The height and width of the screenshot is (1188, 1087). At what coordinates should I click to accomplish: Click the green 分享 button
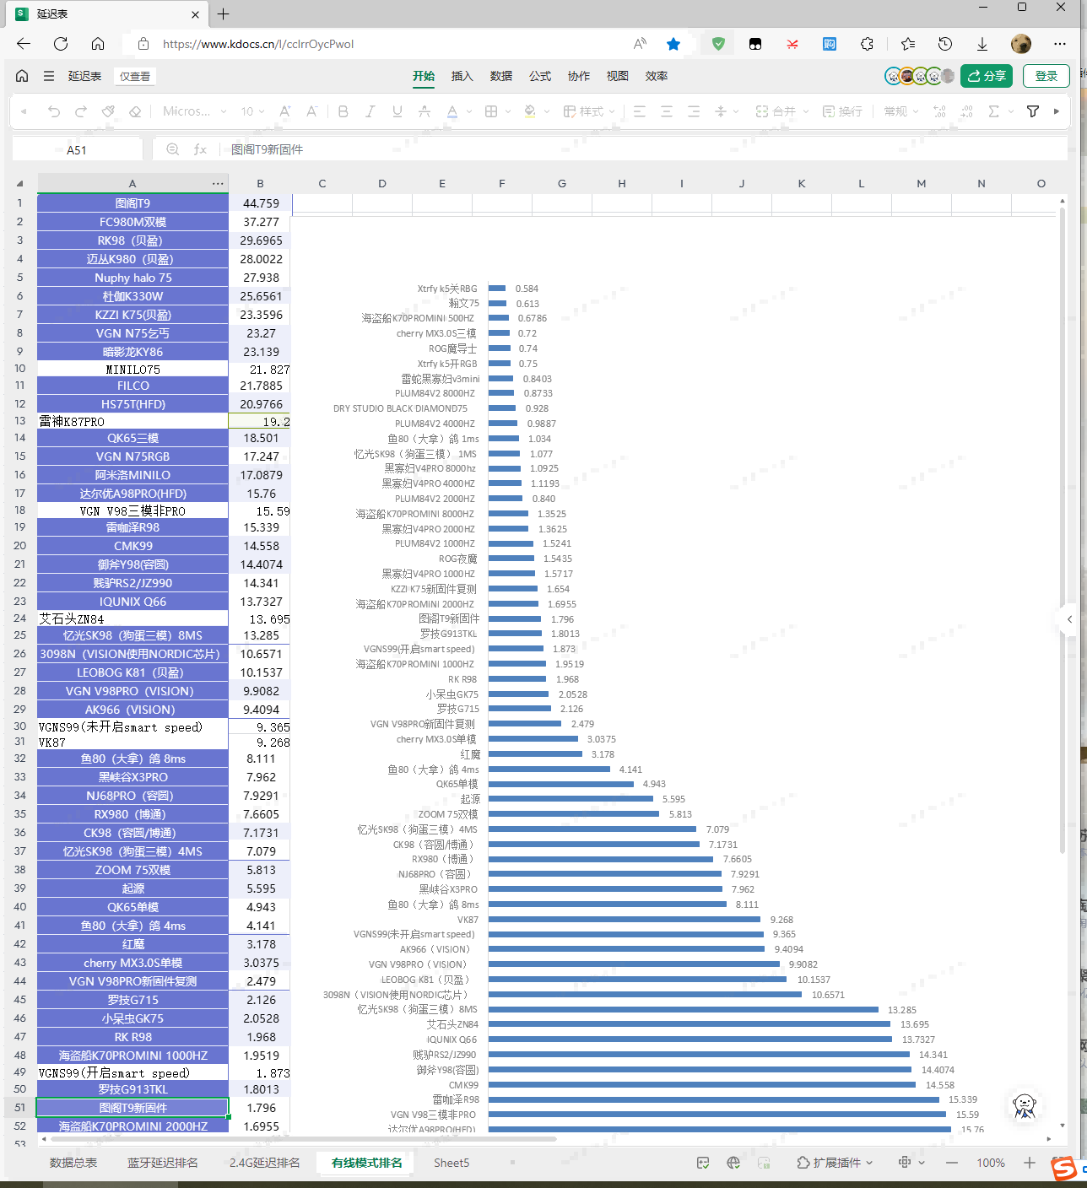(987, 76)
